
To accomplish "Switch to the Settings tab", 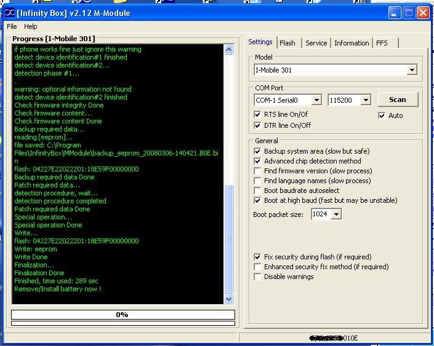I will (260, 42).
